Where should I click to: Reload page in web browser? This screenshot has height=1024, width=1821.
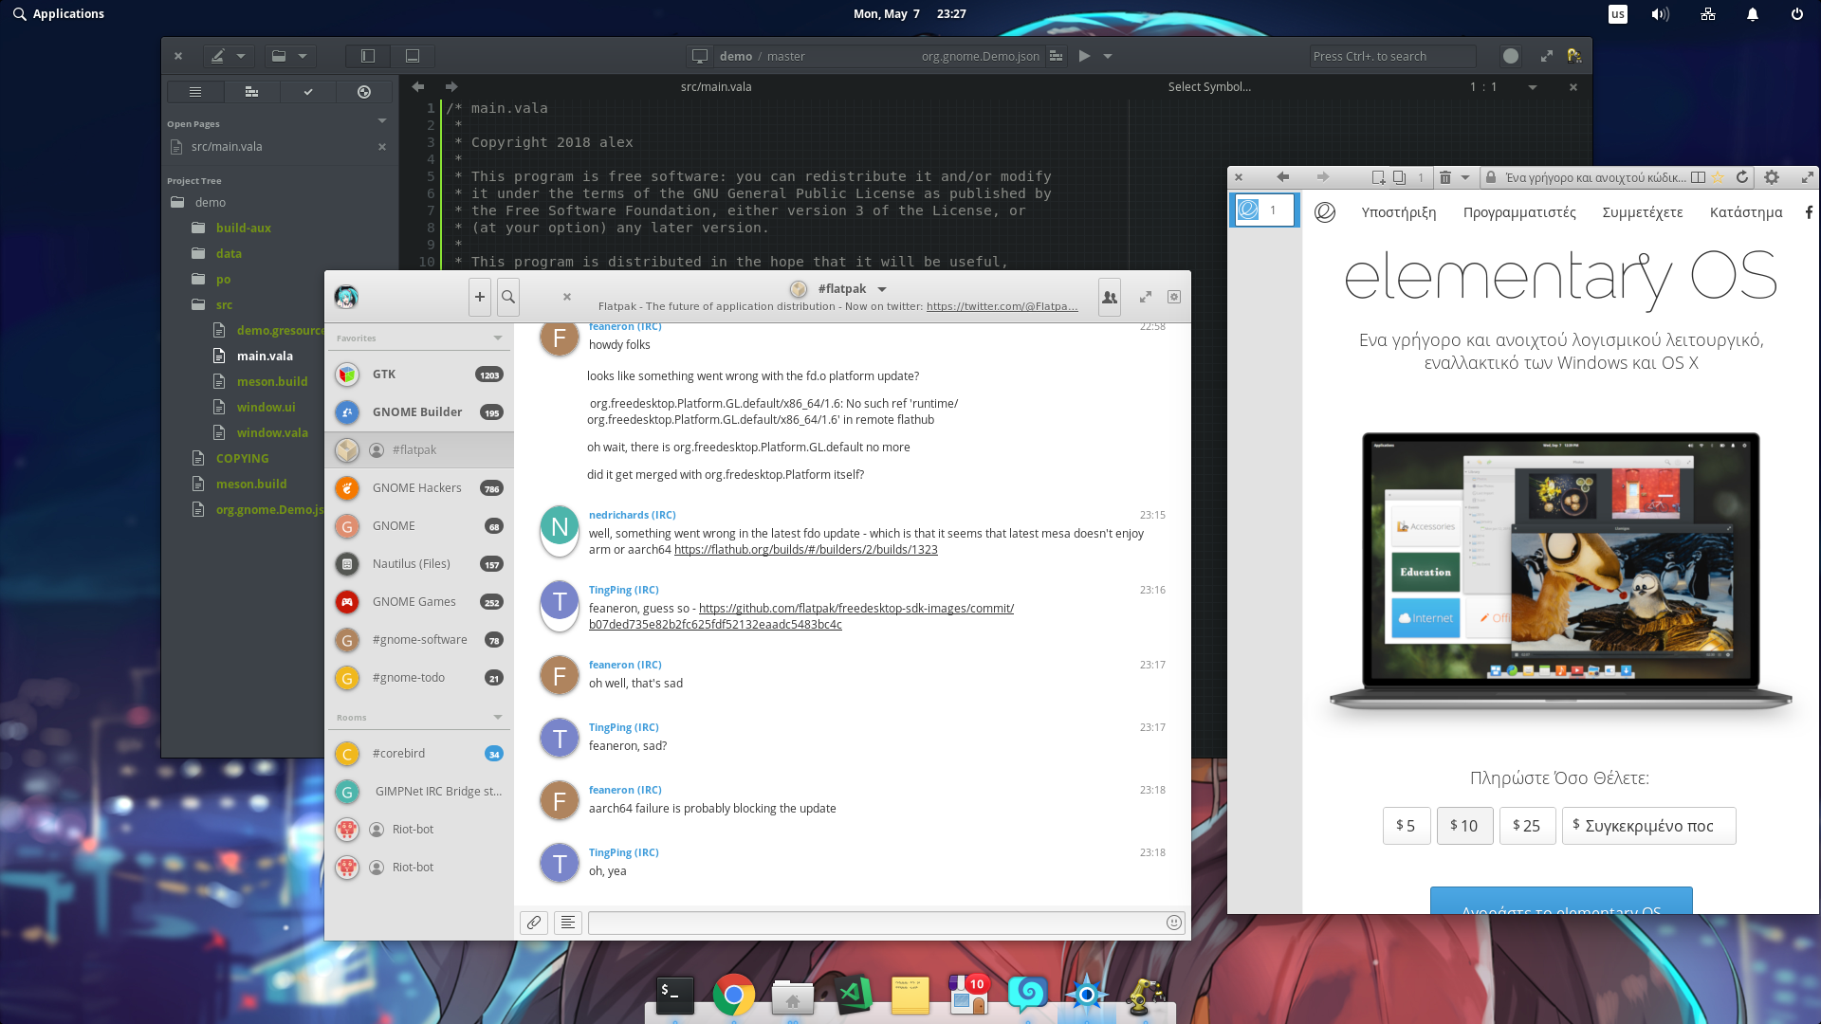[1742, 177]
